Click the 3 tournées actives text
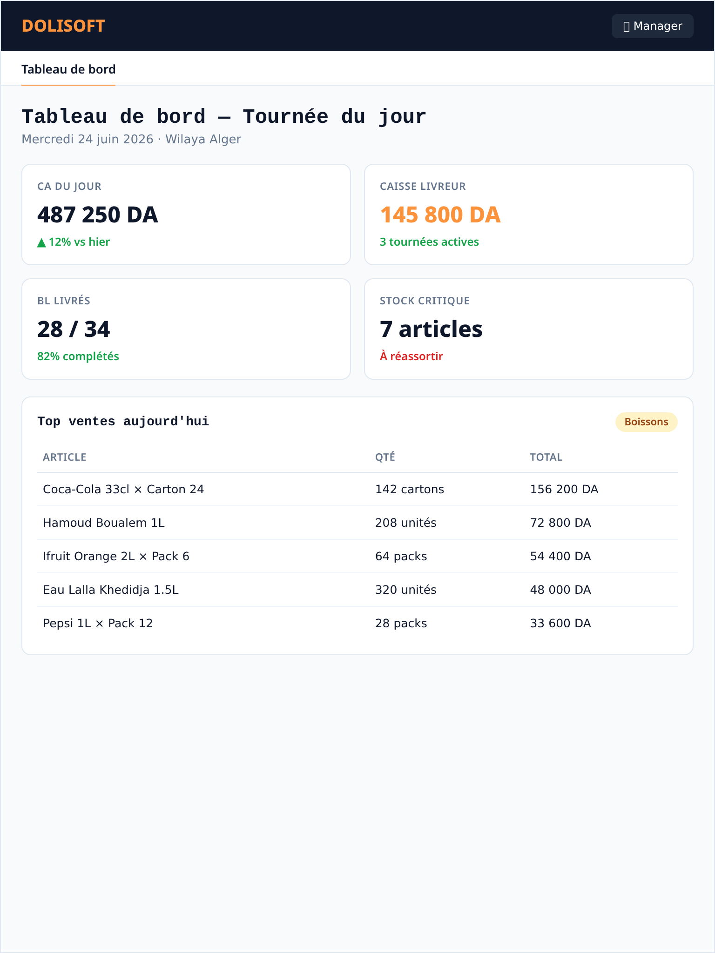The width and height of the screenshot is (715, 953). [429, 242]
